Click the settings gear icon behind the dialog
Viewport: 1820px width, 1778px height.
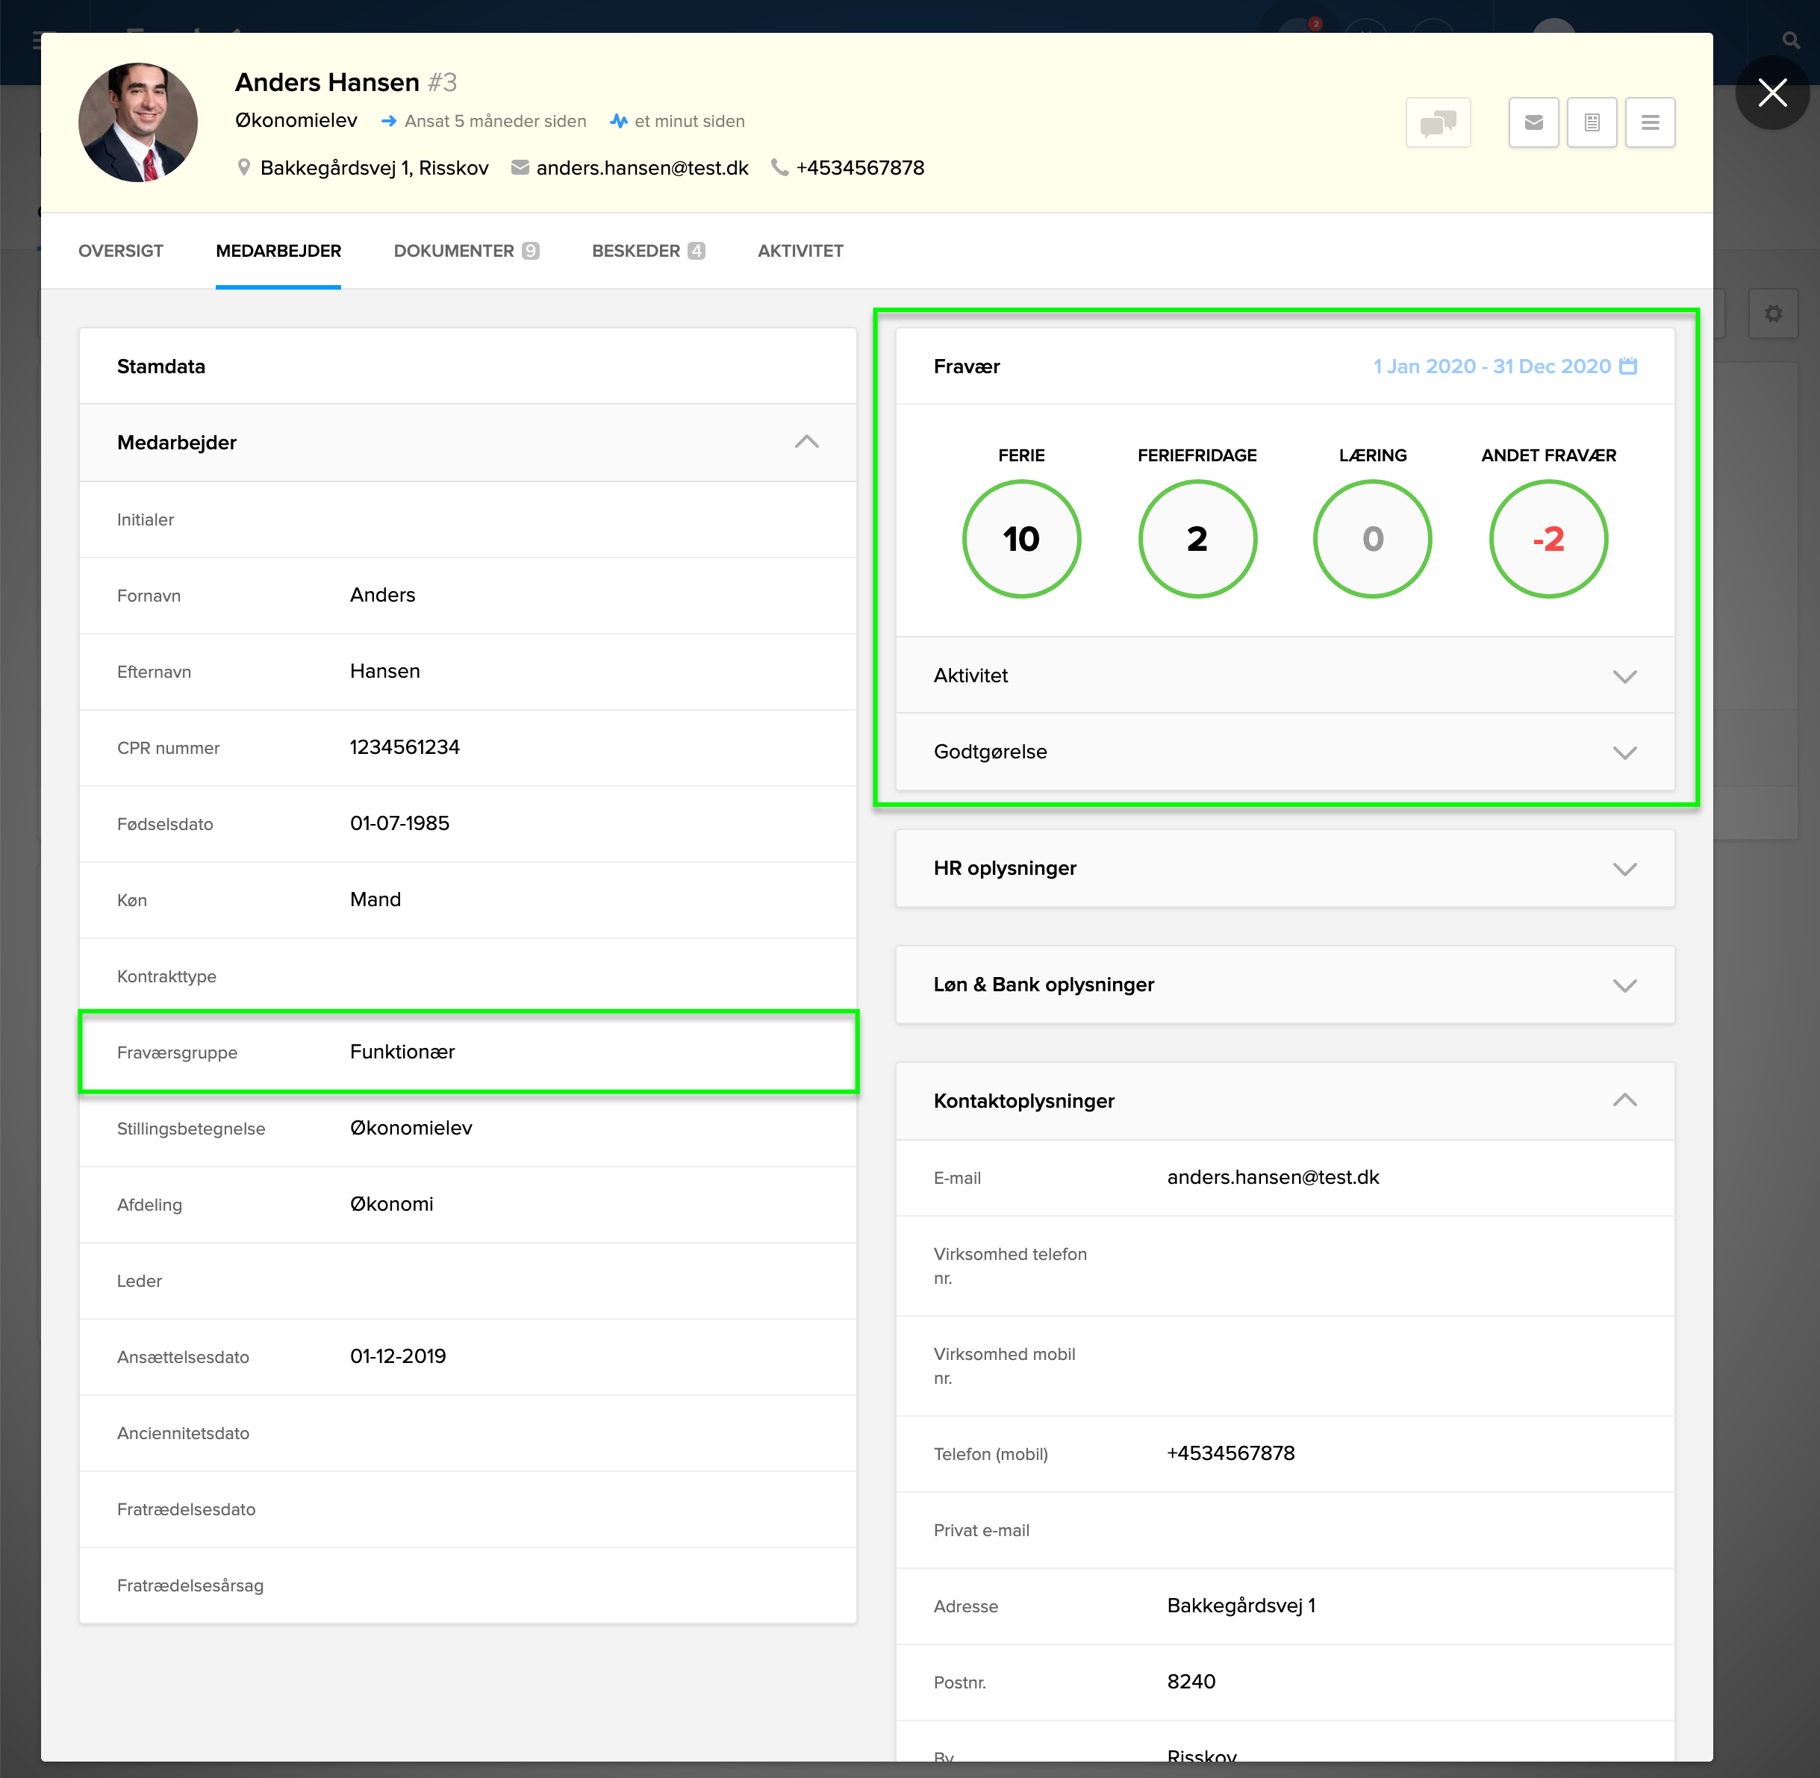[x=1772, y=314]
